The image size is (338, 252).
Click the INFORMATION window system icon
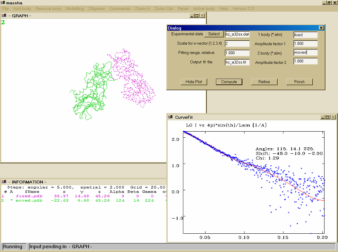click(4, 182)
